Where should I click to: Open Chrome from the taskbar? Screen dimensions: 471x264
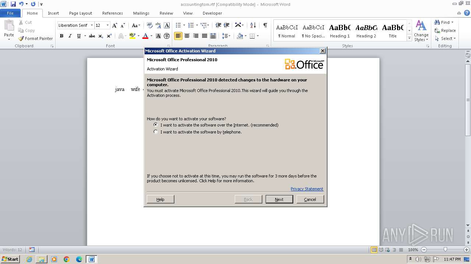[x=67, y=259]
